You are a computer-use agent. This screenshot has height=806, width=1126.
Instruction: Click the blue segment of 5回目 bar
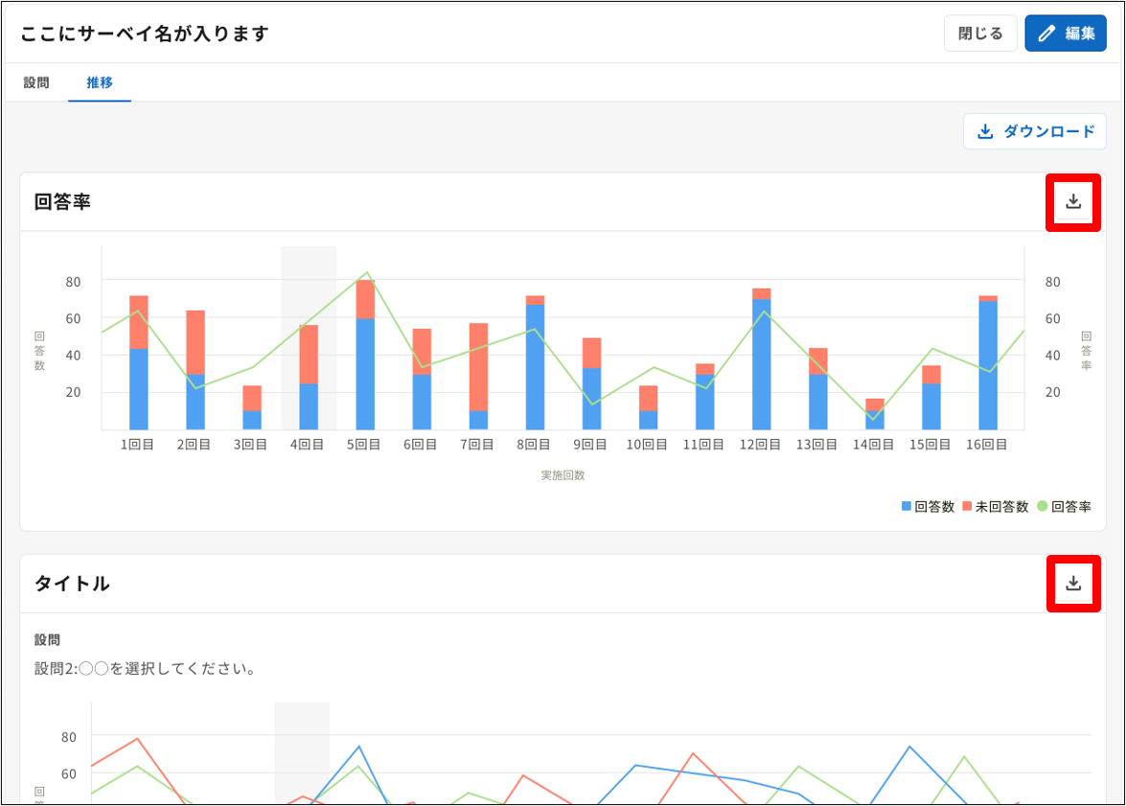tap(365, 376)
